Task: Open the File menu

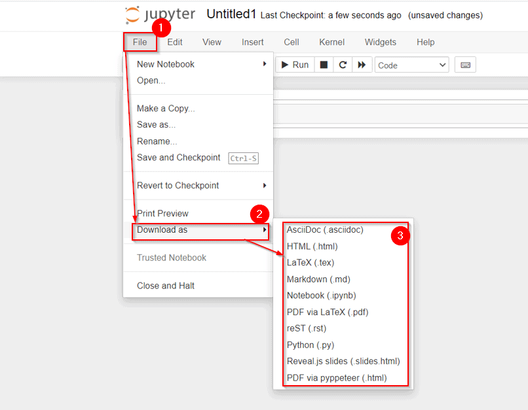Action: coord(140,42)
